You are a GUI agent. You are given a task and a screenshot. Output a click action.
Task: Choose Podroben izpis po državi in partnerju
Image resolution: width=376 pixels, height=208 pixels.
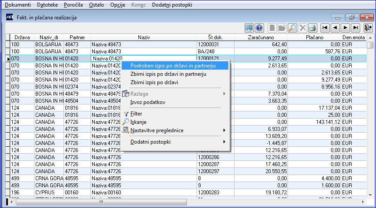[175, 66]
